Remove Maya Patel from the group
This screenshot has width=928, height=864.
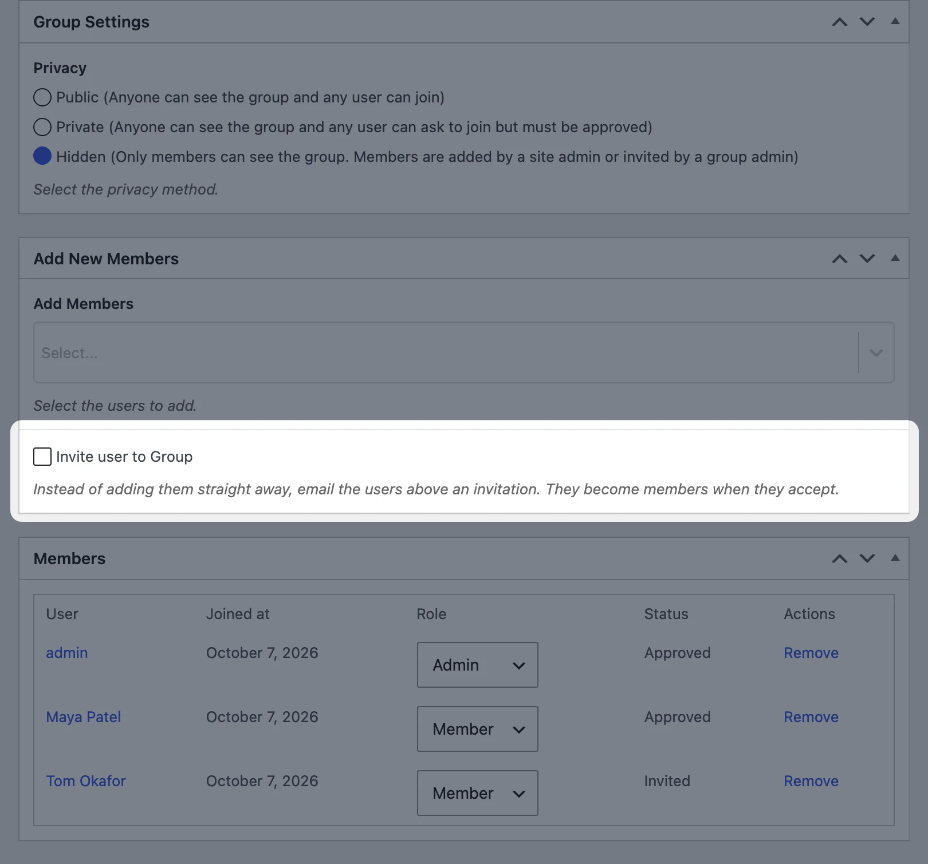[x=811, y=717]
